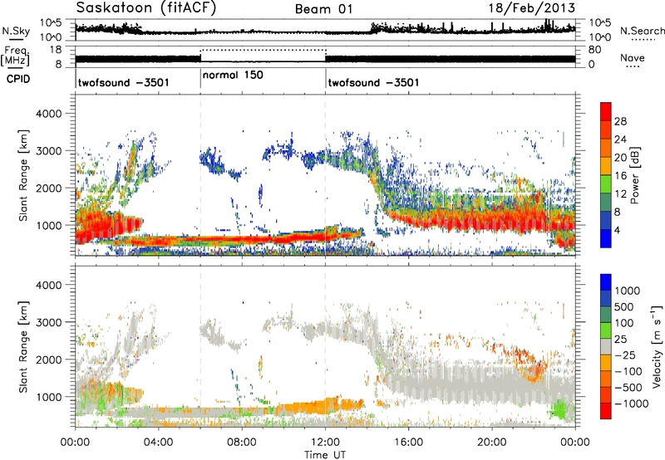Select the 4000 tick of the power panel
Viewport: 665px width, 460px height.
pyautogui.click(x=48, y=114)
